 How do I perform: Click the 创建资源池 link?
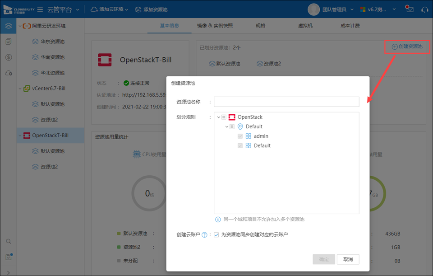[x=407, y=47]
